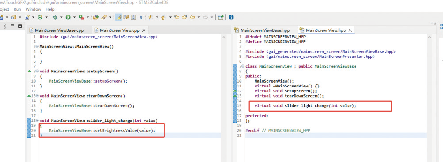Jump to last edit location
Viewport: 443px width, 162px height.
click(177, 17)
